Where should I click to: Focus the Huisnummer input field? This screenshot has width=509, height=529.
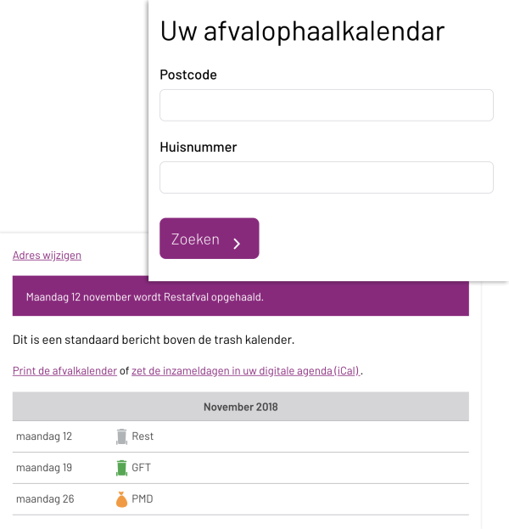(327, 177)
